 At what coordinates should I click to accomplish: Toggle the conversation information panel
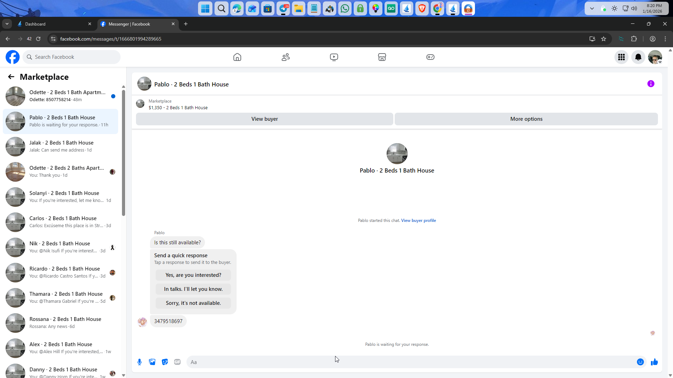click(651, 84)
